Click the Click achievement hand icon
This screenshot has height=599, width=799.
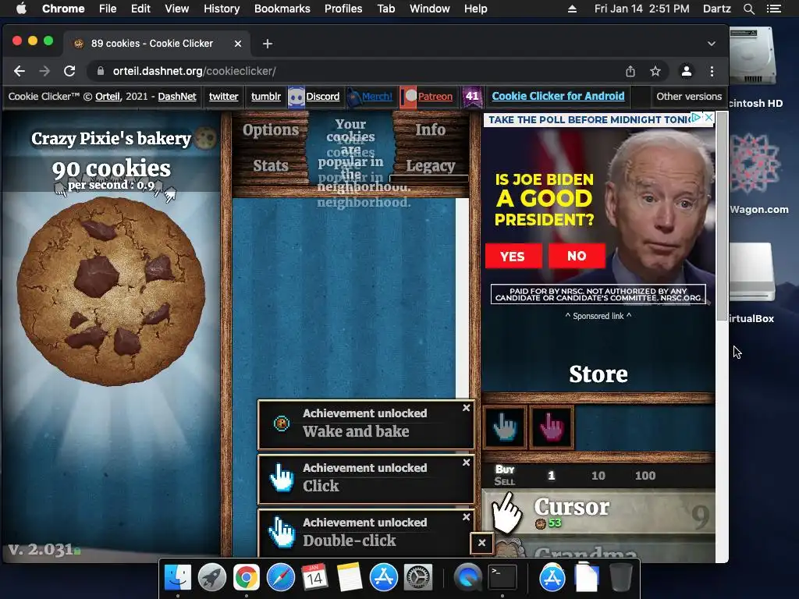(281, 478)
